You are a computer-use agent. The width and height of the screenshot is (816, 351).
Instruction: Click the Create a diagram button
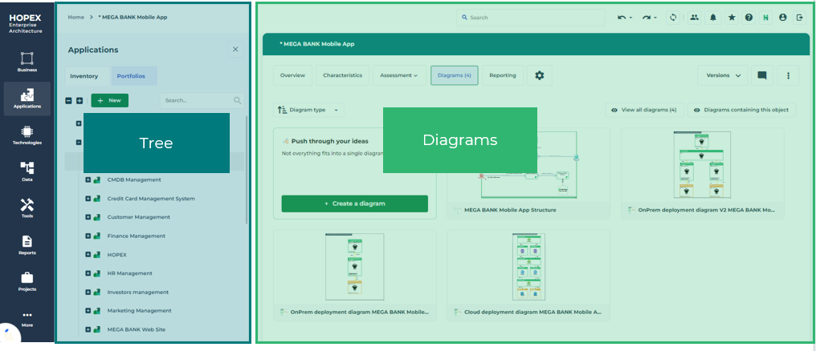pos(354,204)
